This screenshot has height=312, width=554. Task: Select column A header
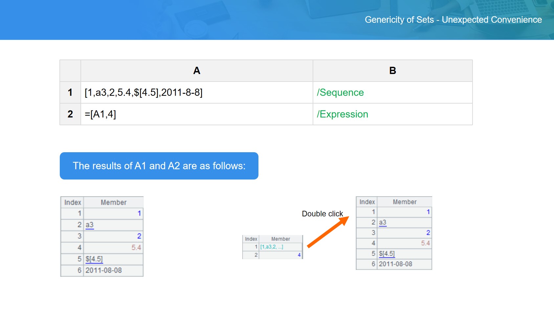(196, 71)
